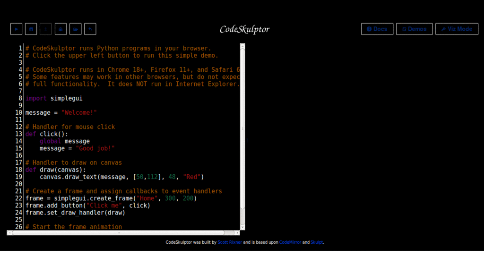Click the vertical scrollbar up arrow
The width and height of the screenshot is (484, 256).
coord(242,46)
